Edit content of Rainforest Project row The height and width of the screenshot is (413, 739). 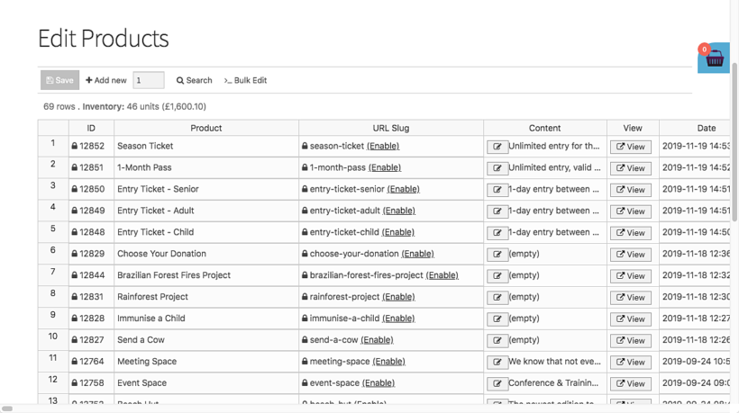click(x=497, y=298)
